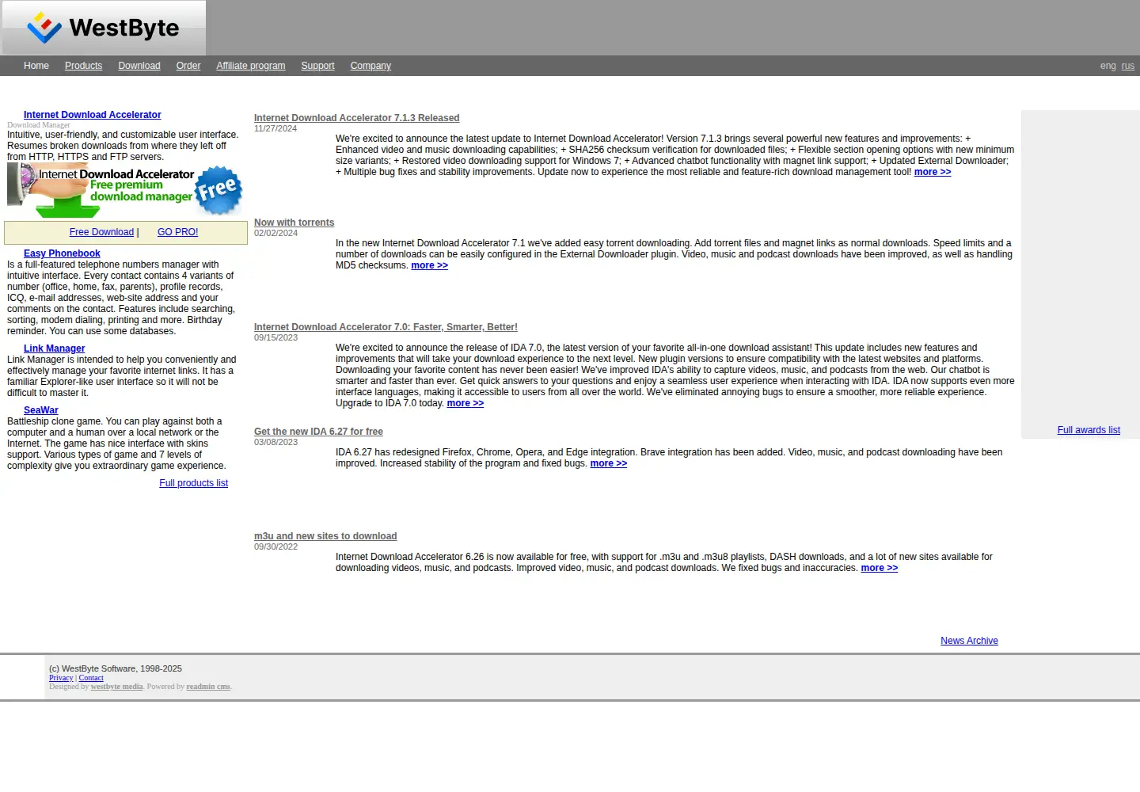View the Full products list
This screenshot has width=1140, height=792.
193,483
